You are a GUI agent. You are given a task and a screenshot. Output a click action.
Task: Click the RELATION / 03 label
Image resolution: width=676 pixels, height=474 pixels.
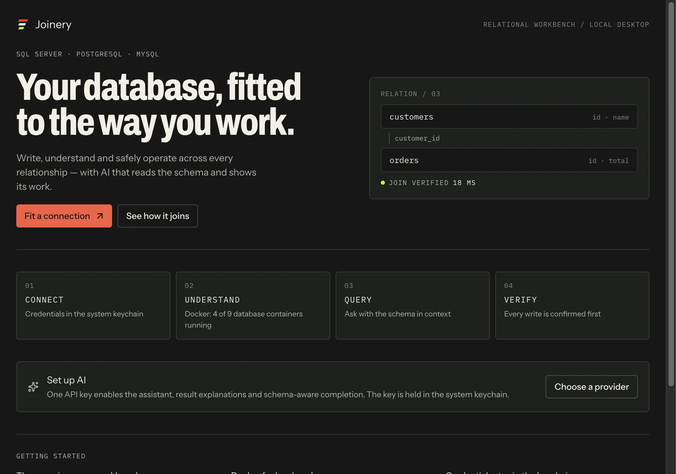pyautogui.click(x=410, y=94)
